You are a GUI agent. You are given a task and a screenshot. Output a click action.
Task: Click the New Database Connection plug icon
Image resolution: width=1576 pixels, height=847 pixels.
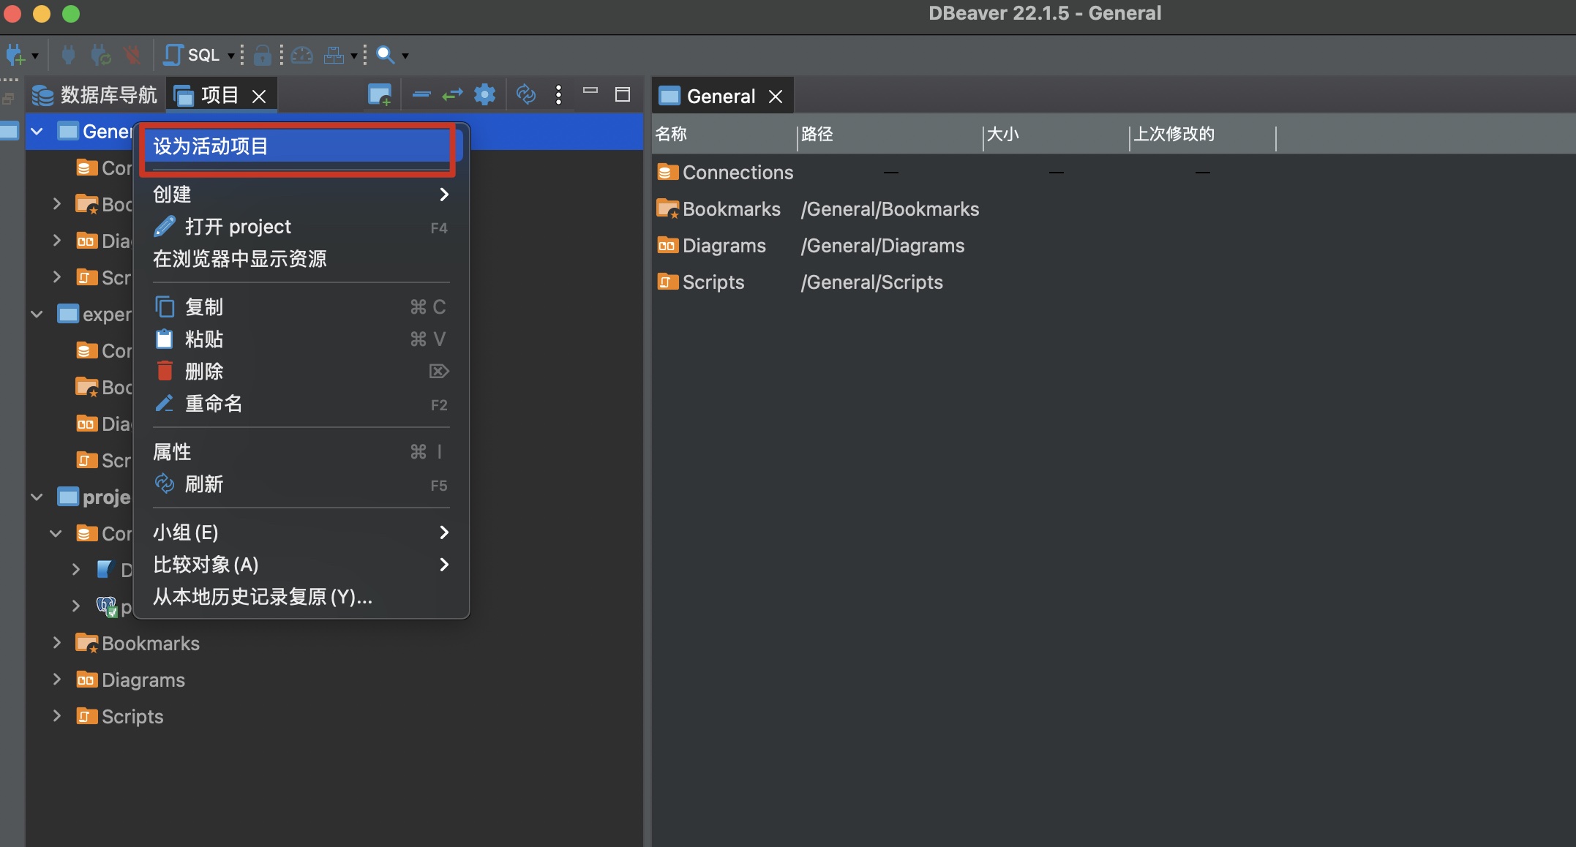(15, 55)
